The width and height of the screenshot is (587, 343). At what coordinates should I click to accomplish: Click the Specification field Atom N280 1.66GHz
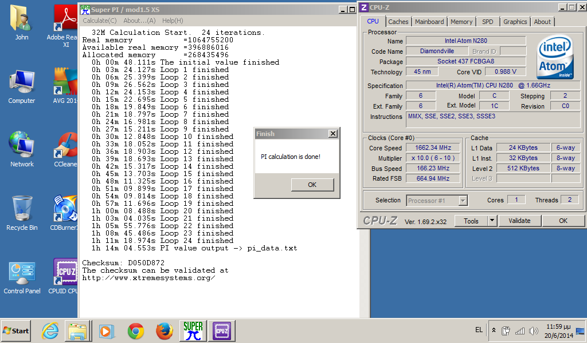pyautogui.click(x=494, y=86)
